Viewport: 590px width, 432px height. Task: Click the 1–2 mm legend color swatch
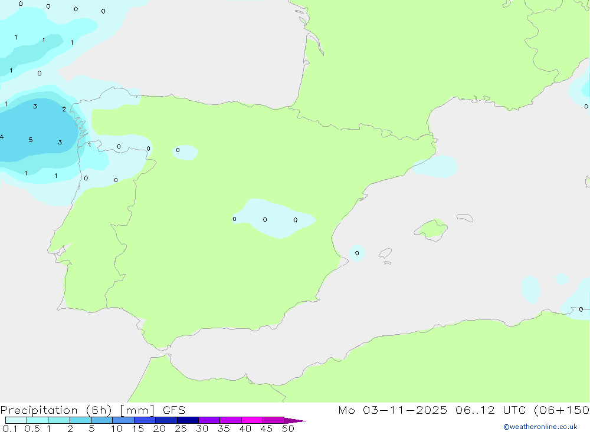coord(59,420)
